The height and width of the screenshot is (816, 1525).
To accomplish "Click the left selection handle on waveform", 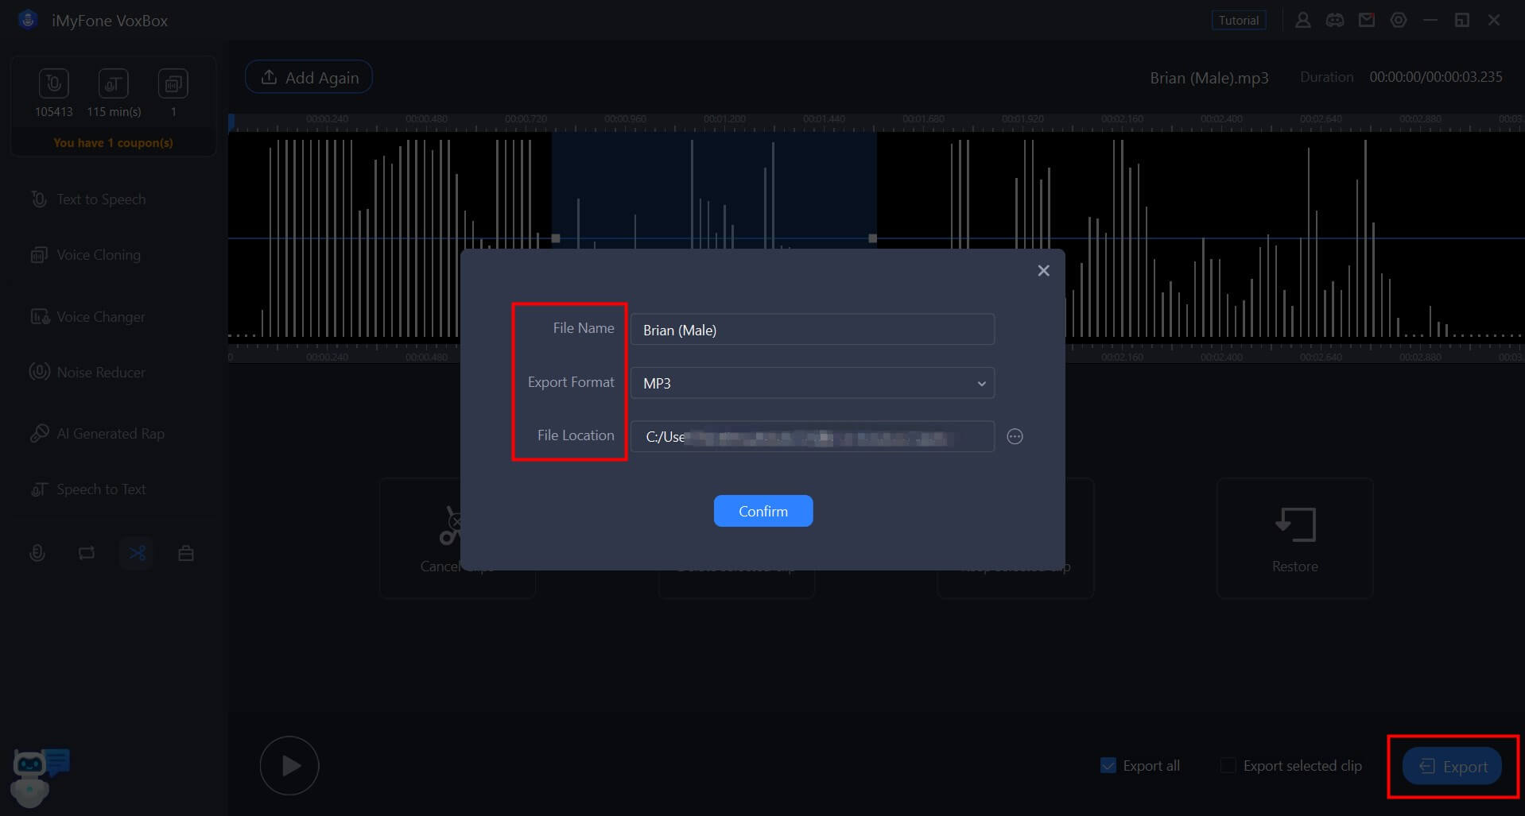I will pos(556,238).
